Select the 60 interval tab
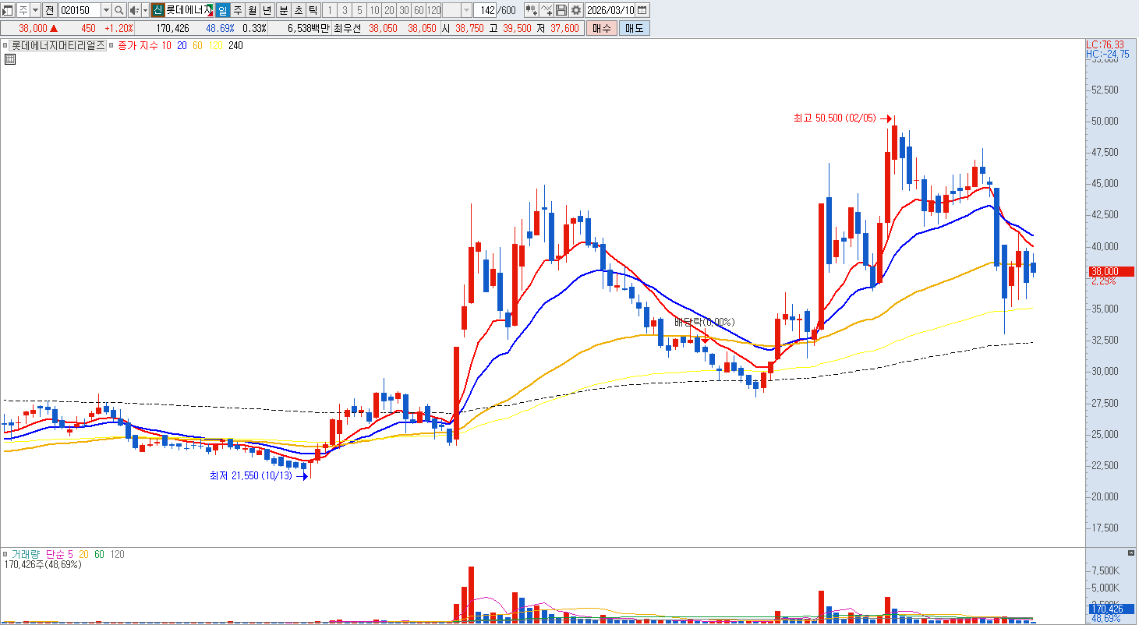This screenshot has height=625, width=1139. (x=419, y=10)
